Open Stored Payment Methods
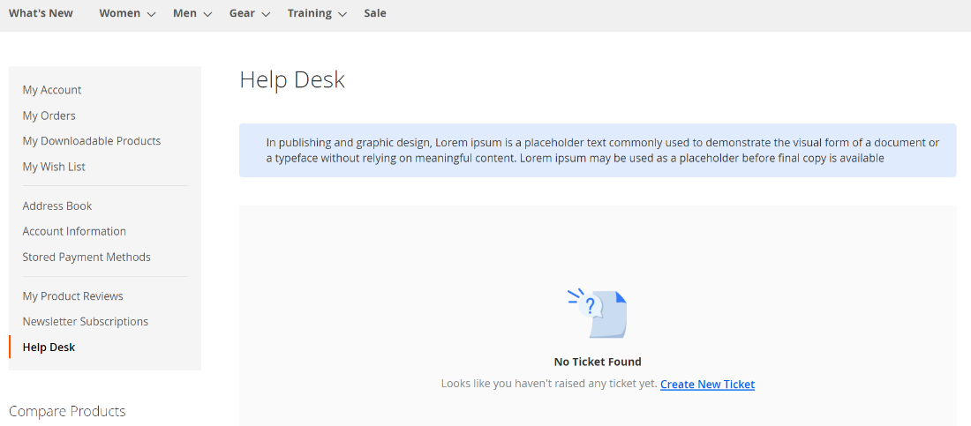 click(x=87, y=257)
